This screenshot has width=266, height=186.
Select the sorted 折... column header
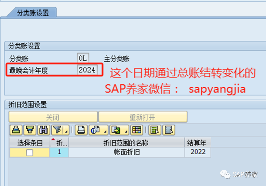pos(59,143)
